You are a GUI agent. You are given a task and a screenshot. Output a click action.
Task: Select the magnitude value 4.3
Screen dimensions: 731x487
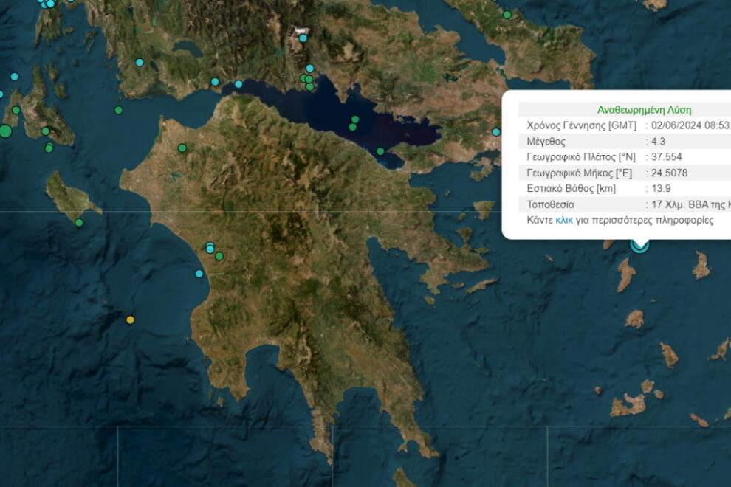click(659, 141)
